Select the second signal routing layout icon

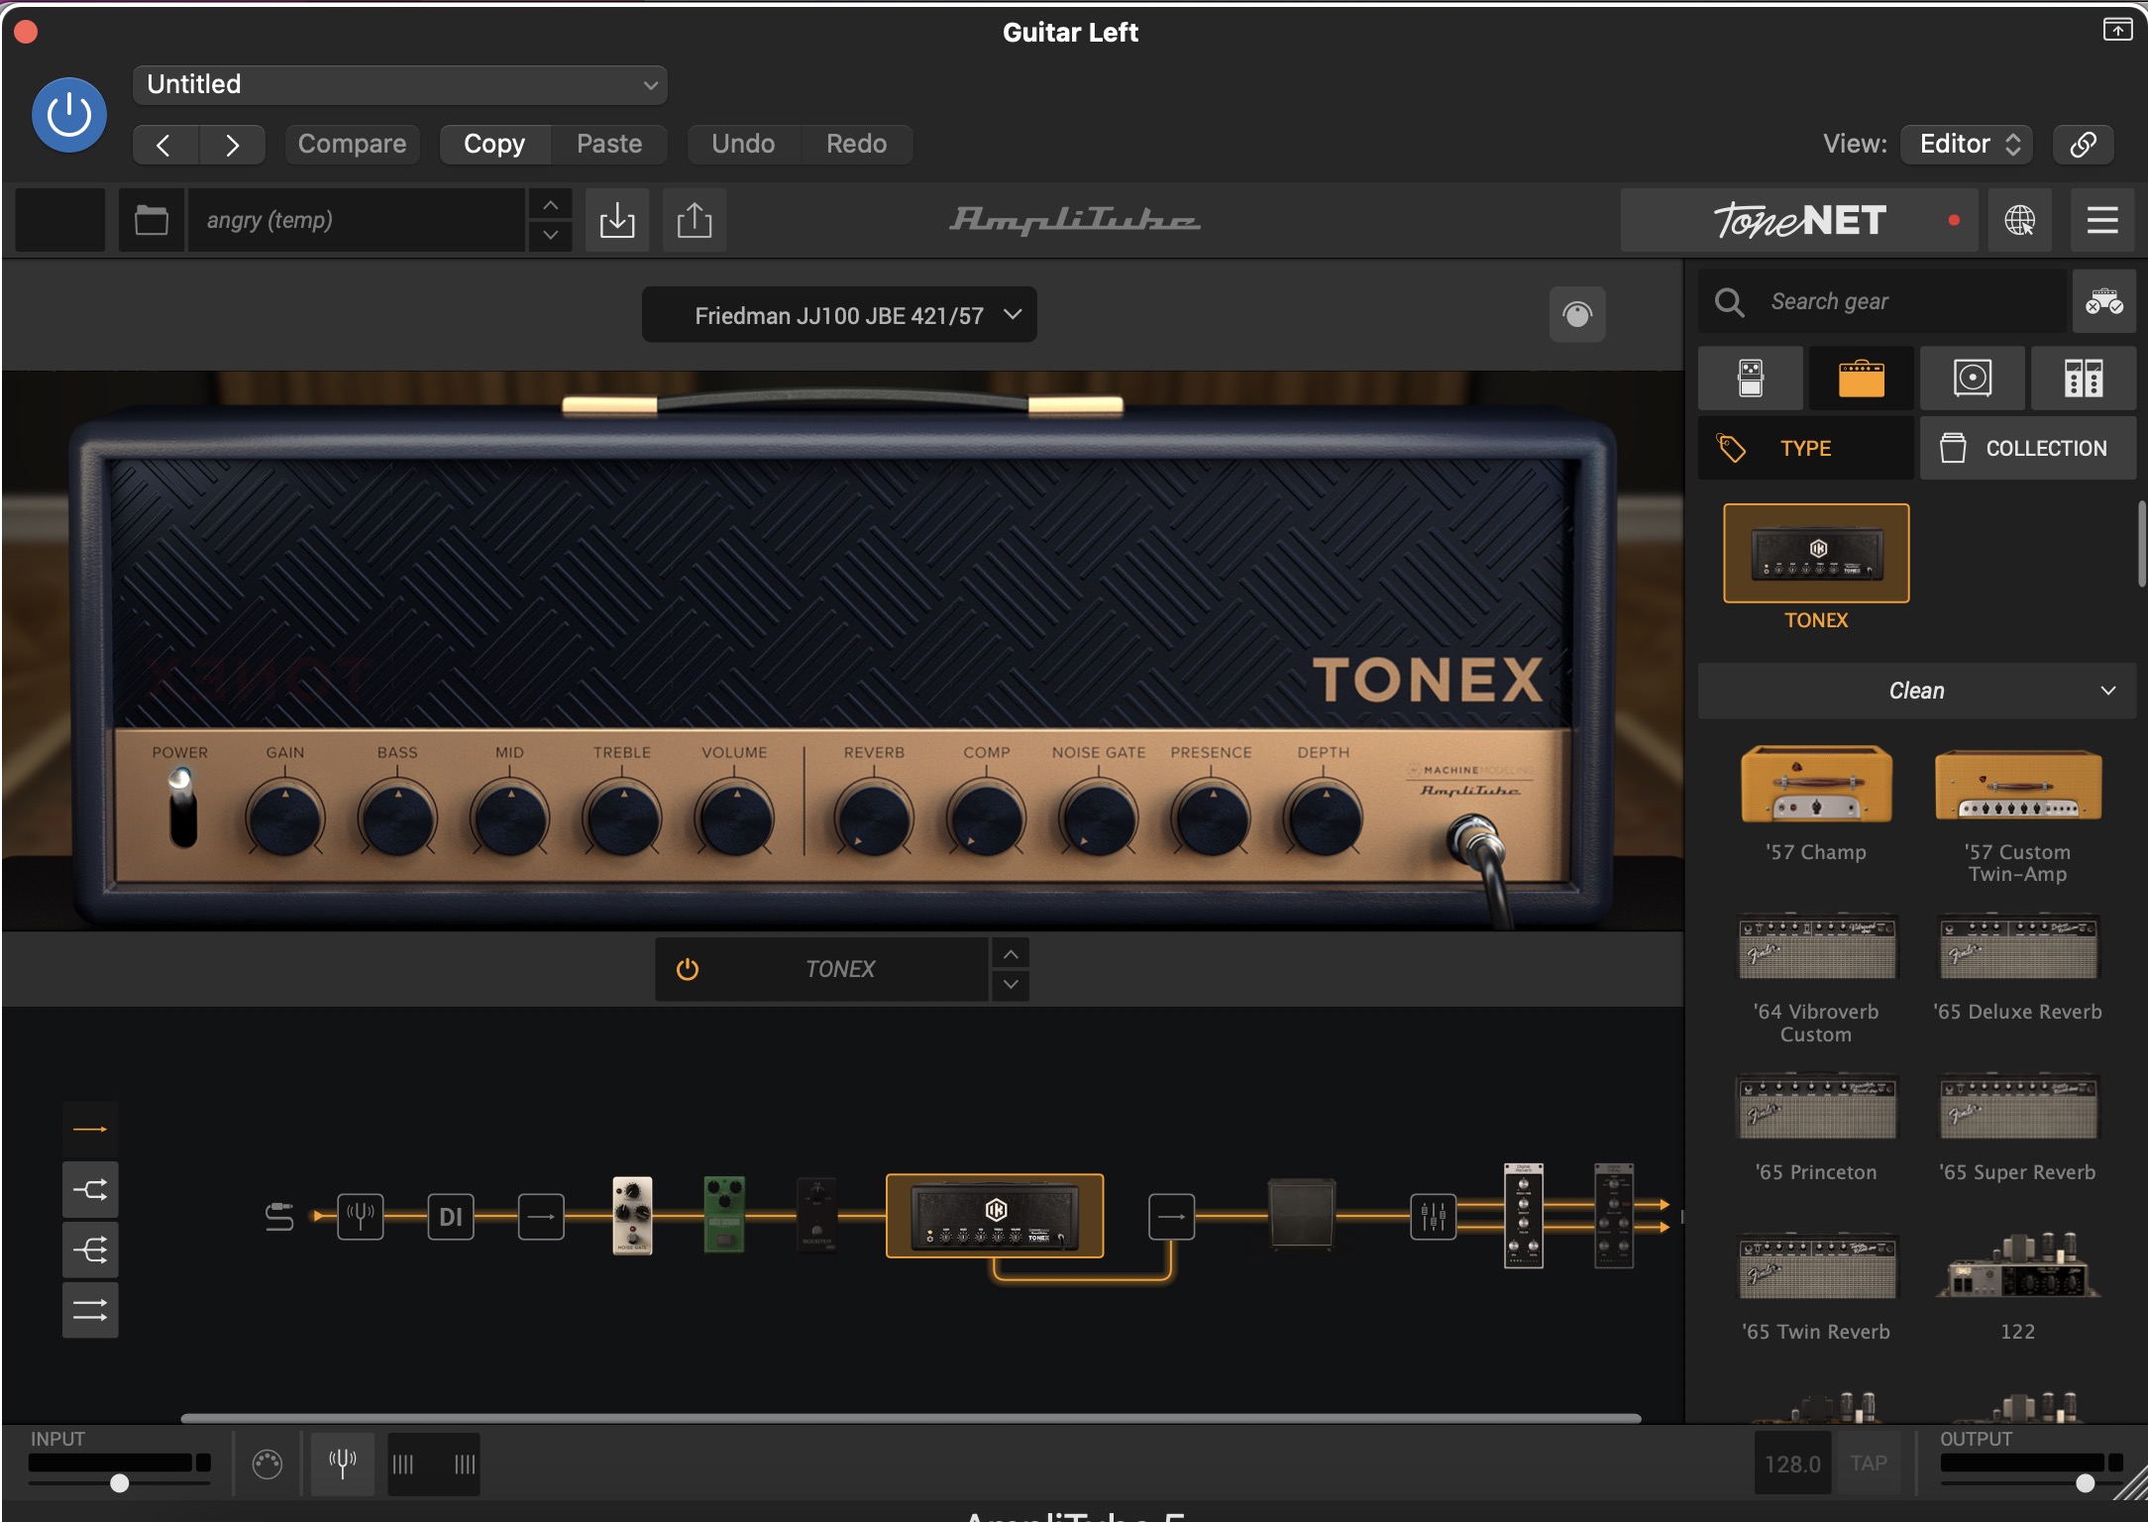(90, 1189)
